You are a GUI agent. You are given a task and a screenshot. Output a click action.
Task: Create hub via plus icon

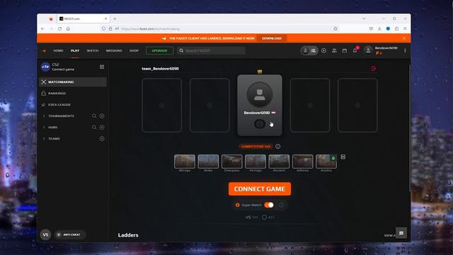(102, 127)
